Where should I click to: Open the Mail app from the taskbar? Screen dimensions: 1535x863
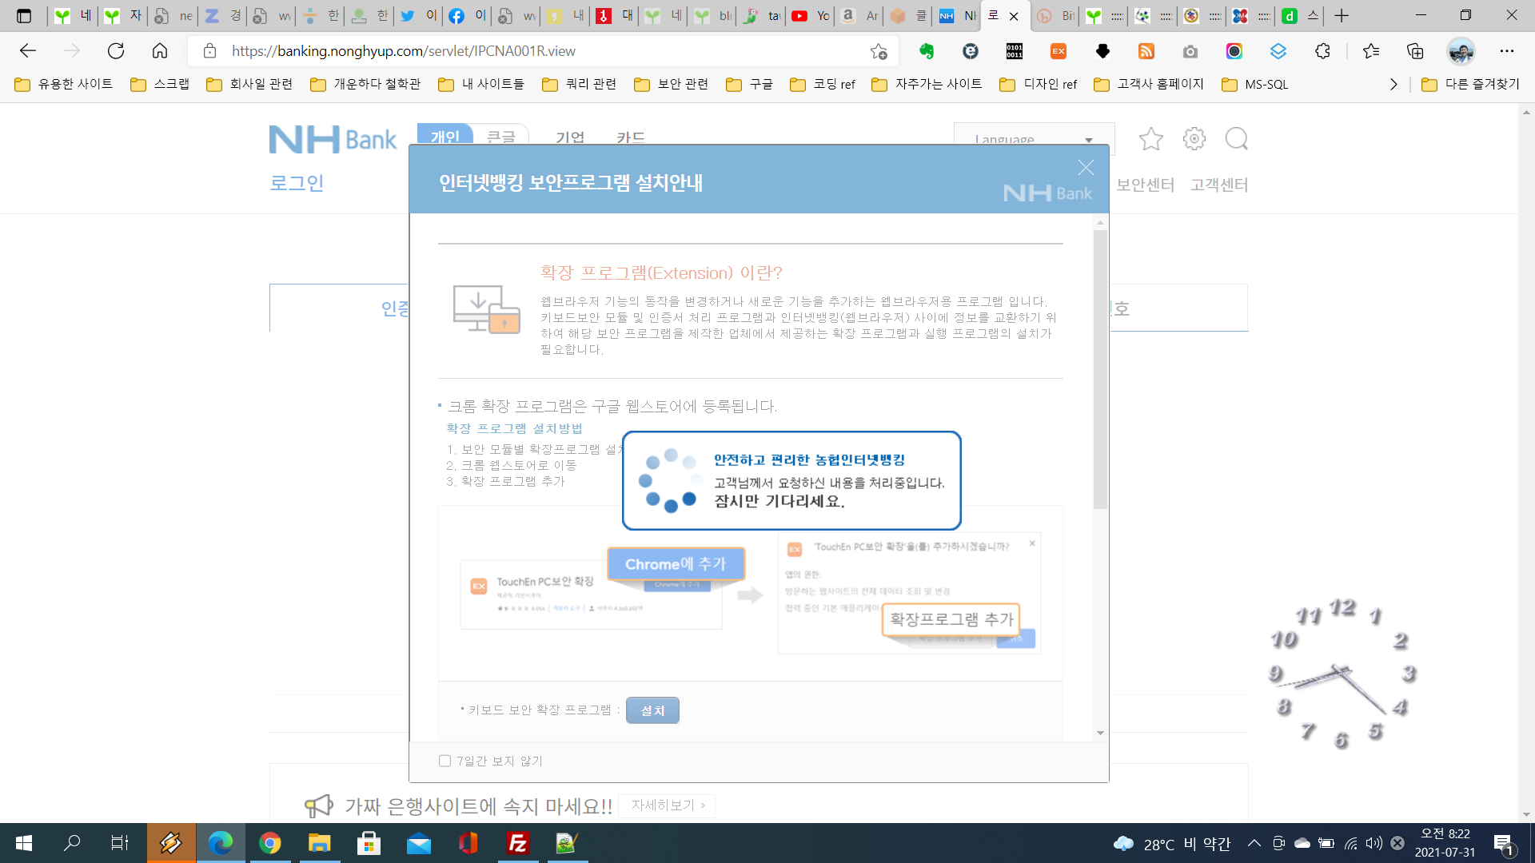coord(419,843)
